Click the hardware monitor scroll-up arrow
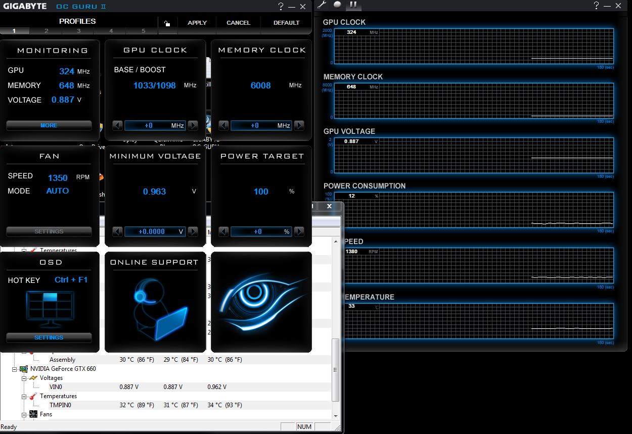 pos(336,242)
